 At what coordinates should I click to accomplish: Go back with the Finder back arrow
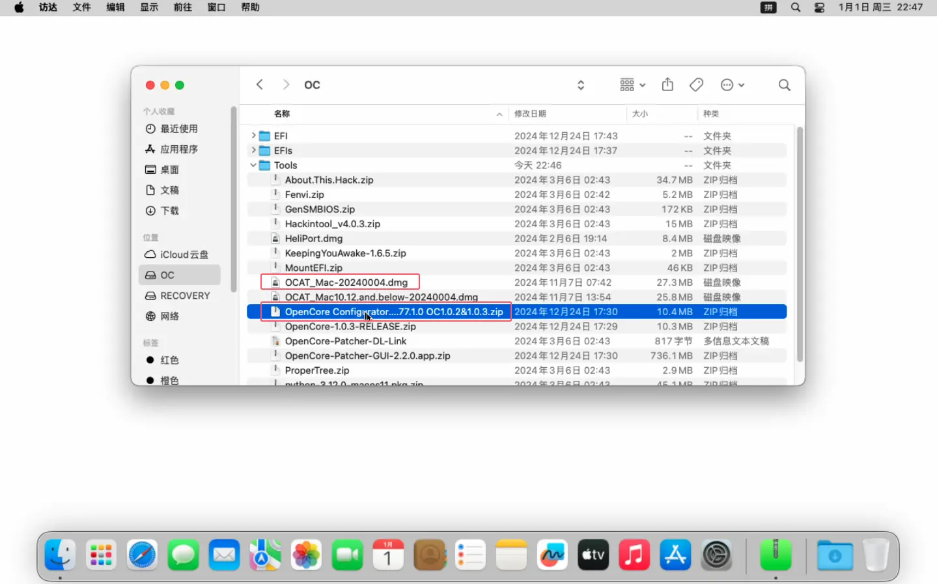(x=260, y=85)
